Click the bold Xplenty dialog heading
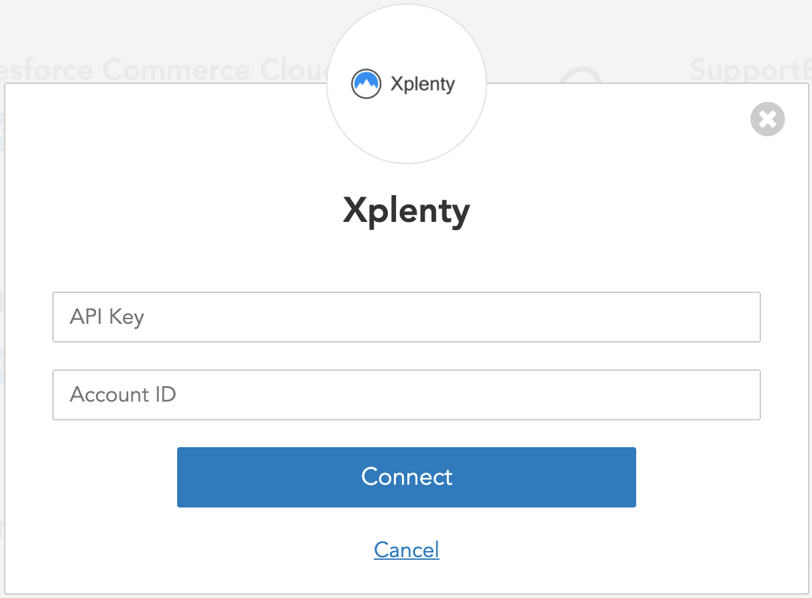Image resolution: width=812 pixels, height=598 pixels. 406,211
